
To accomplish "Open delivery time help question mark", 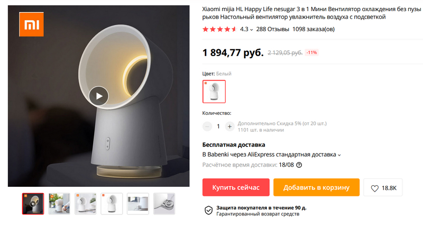I will [x=299, y=165].
